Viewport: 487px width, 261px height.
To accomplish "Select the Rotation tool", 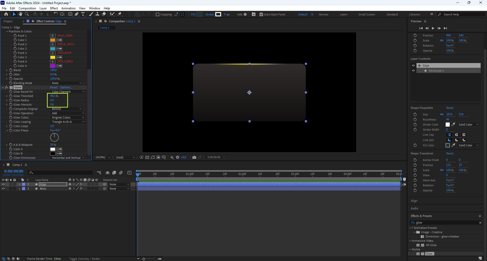I will coord(56,14).
